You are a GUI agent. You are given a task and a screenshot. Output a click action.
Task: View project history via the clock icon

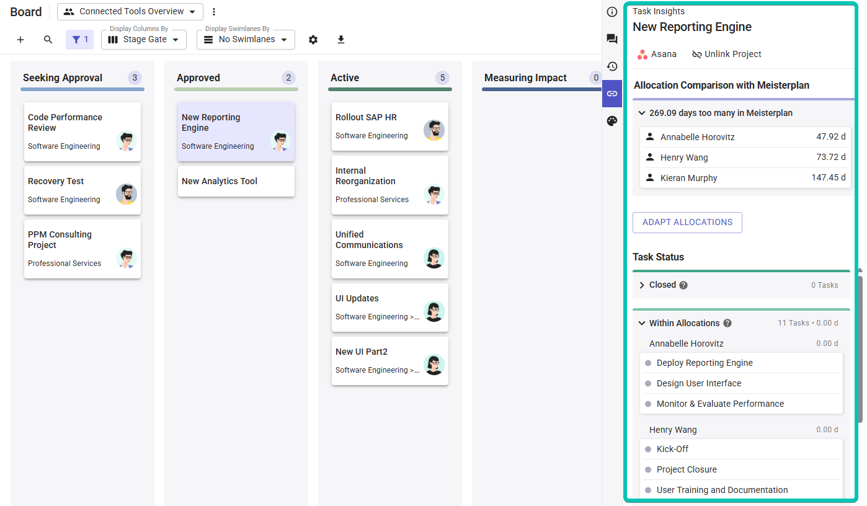point(611,66)
